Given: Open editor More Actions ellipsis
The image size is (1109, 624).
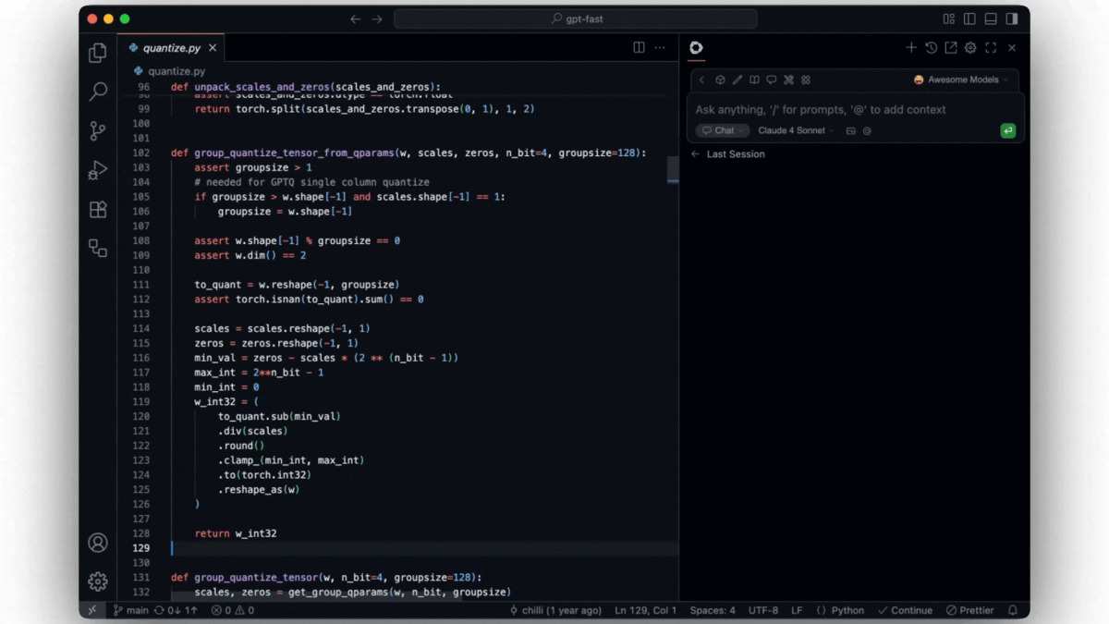Looking at the screenshot, I should click(660, 47).
